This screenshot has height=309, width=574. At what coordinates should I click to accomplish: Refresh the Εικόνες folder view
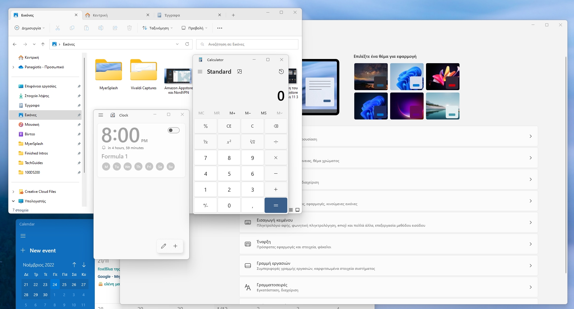tap(187, 44)
